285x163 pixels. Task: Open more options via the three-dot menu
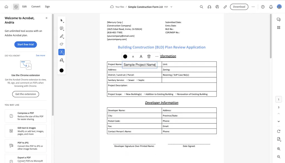(x=253, y=7)
